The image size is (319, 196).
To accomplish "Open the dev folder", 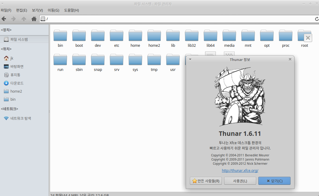I will pyautogui.click(x=98, y=39).
